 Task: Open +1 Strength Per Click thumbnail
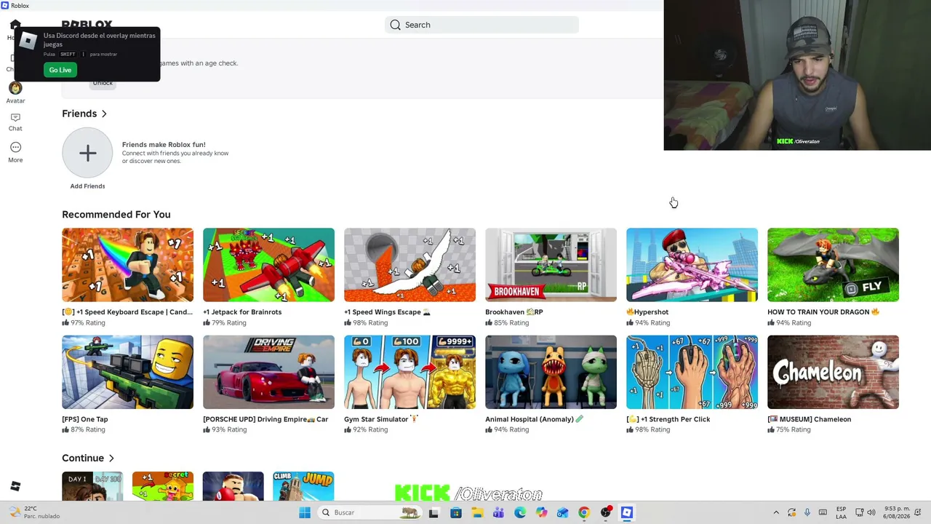[x=692, y=372]
